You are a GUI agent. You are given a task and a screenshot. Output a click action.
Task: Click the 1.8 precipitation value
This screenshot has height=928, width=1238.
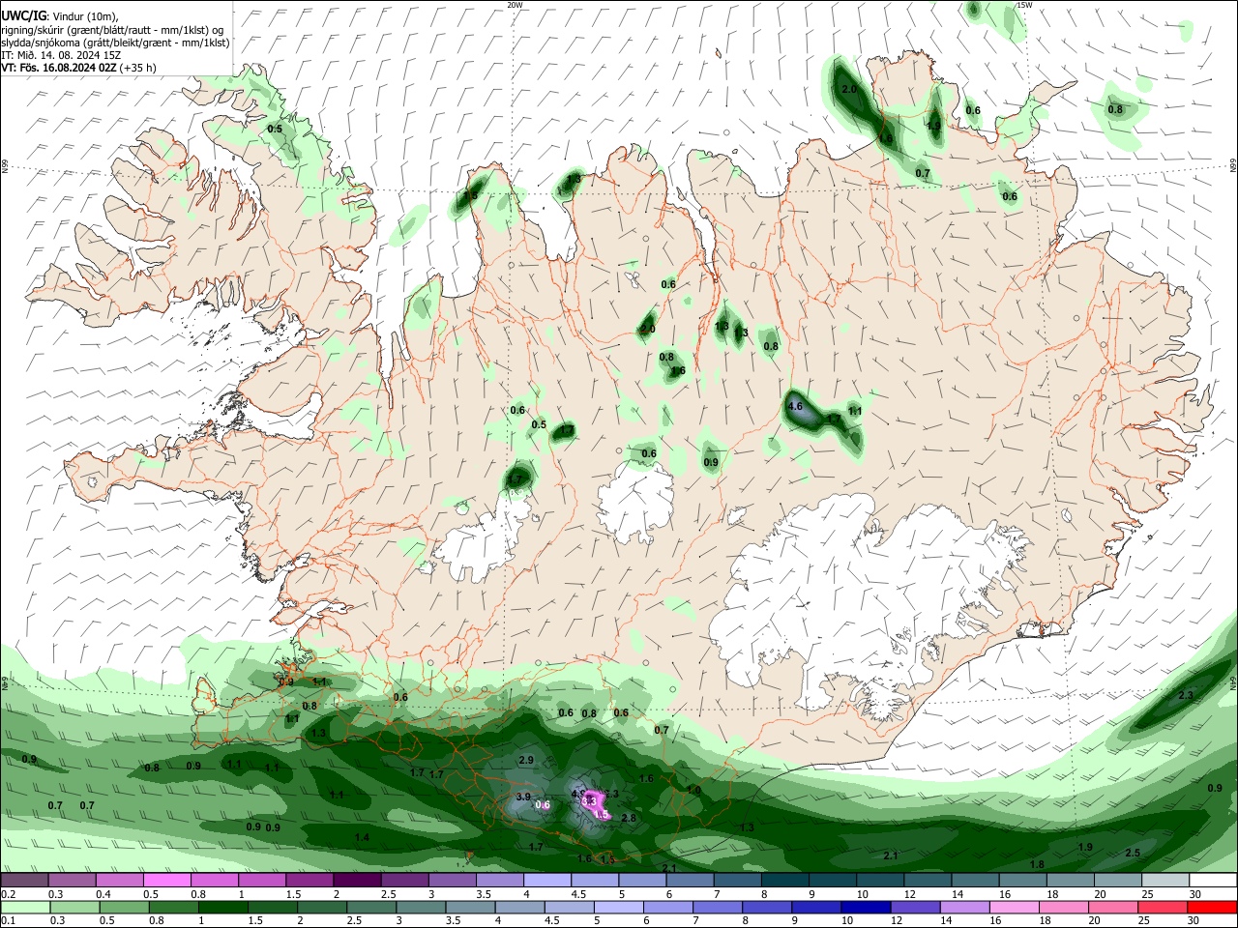(1037, 864)
